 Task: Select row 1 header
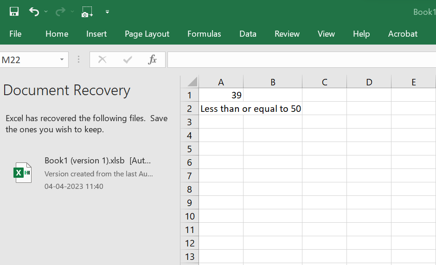click(x=190, y=95)
